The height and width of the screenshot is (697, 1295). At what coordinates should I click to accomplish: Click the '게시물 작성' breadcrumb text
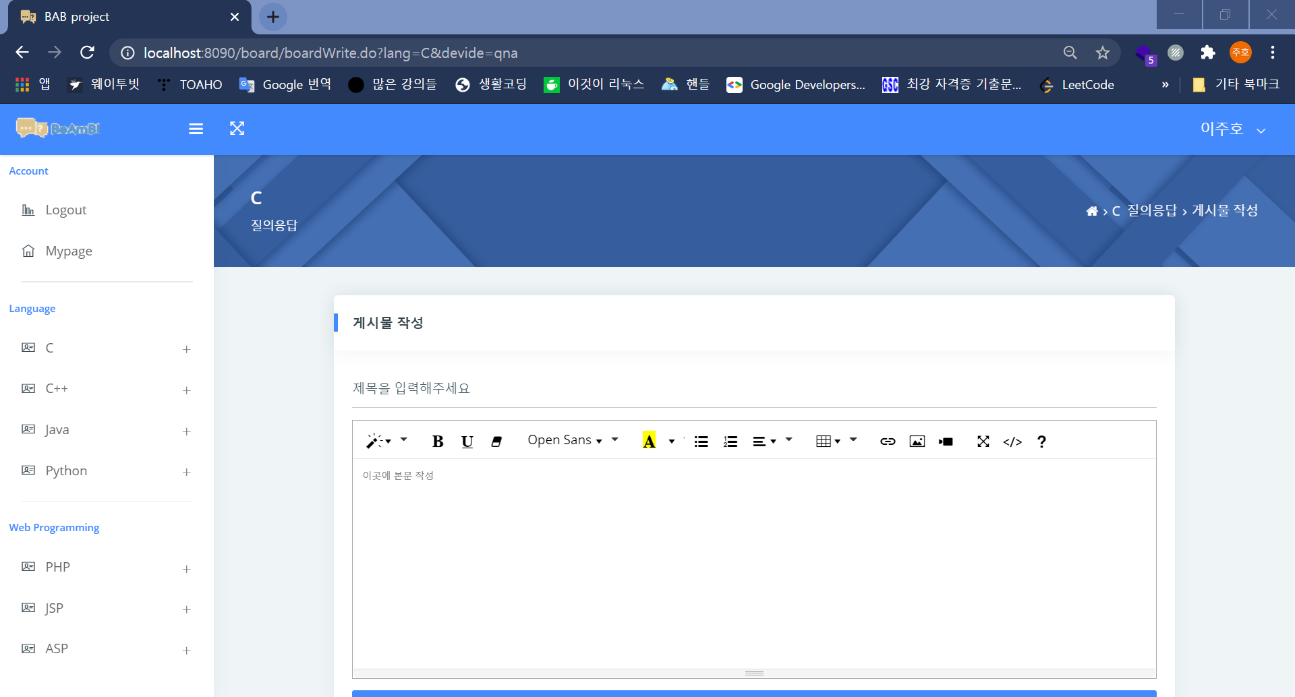[1225, 210]
